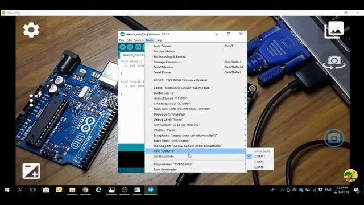This screenshot has width=364, height=205.
Task: Expand the Debug port submenu
Action: coord(196,114)
